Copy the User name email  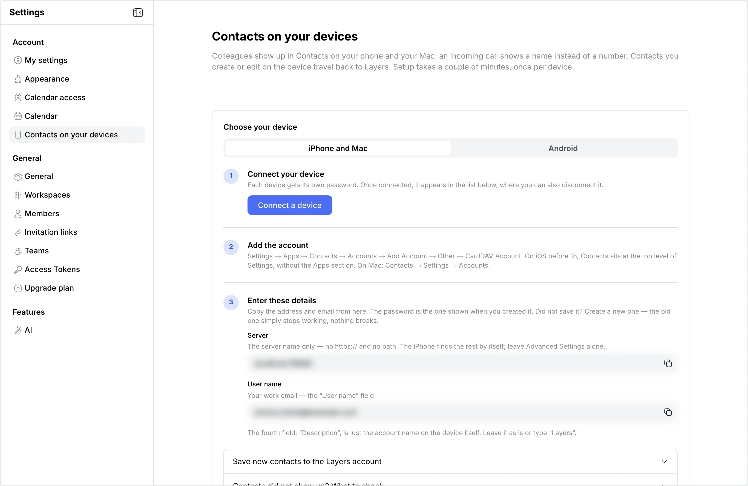[668, 412]
